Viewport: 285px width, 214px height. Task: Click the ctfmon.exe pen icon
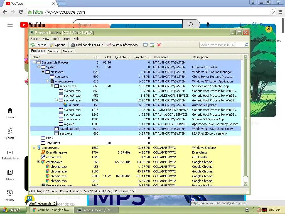coord(43,157)
